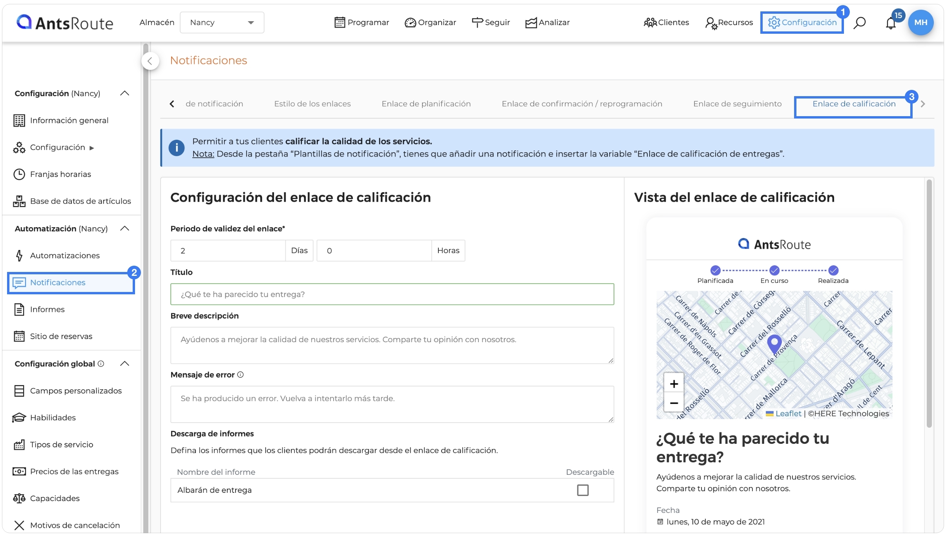Click the preview panel vertical scrollbar
The height and width of the screenshot is (538, 946).
pyautogui.click(x=929, y=304)
